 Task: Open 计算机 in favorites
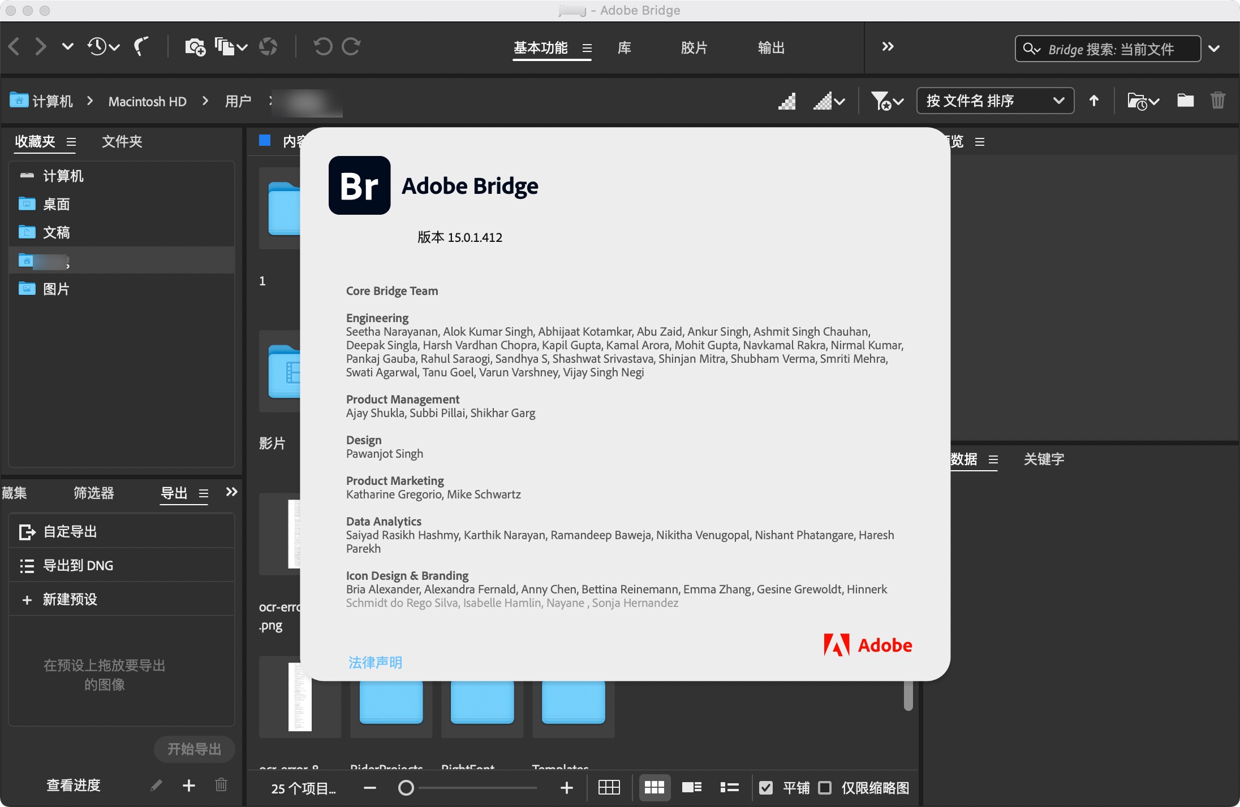(122, 176)
